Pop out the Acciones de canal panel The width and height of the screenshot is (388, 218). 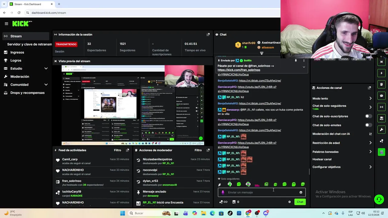click(369, 88)
